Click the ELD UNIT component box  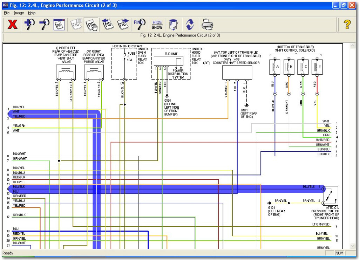[x=169, y=61]
